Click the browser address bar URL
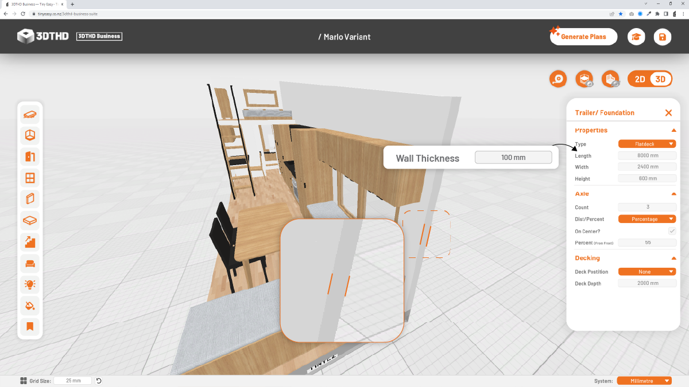The height and width of the screenshot is (387, 689). click(68, 13)
